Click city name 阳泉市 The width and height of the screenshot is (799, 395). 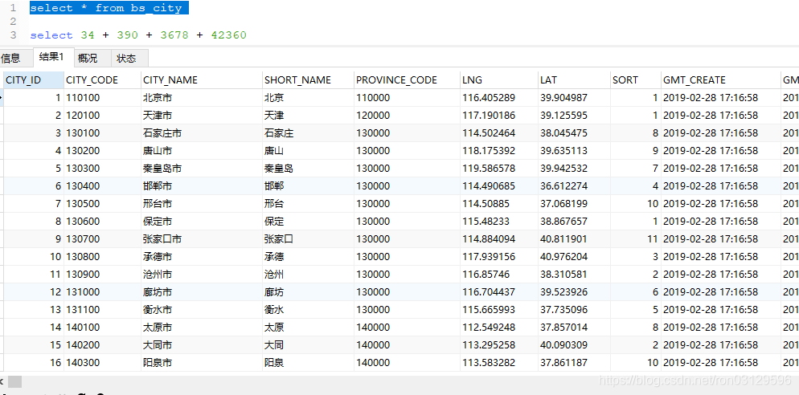201,363
